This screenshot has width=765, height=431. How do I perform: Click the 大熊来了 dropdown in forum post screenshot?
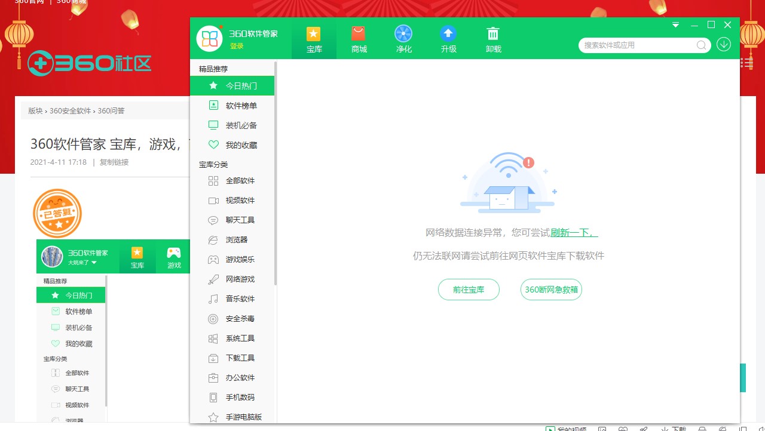coord(82,263)
